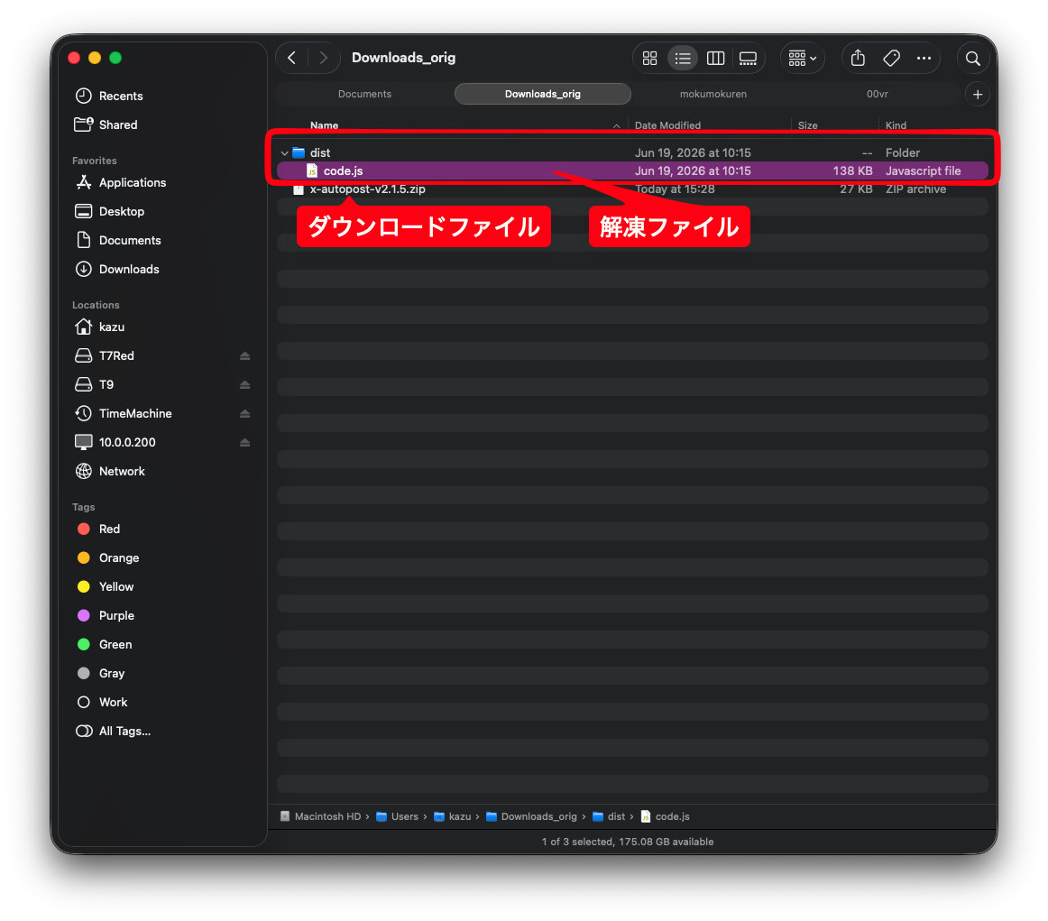Open the More actions ellipsis menu
Viewport: 1048px width, 921px height.
[x=924, y=58]
